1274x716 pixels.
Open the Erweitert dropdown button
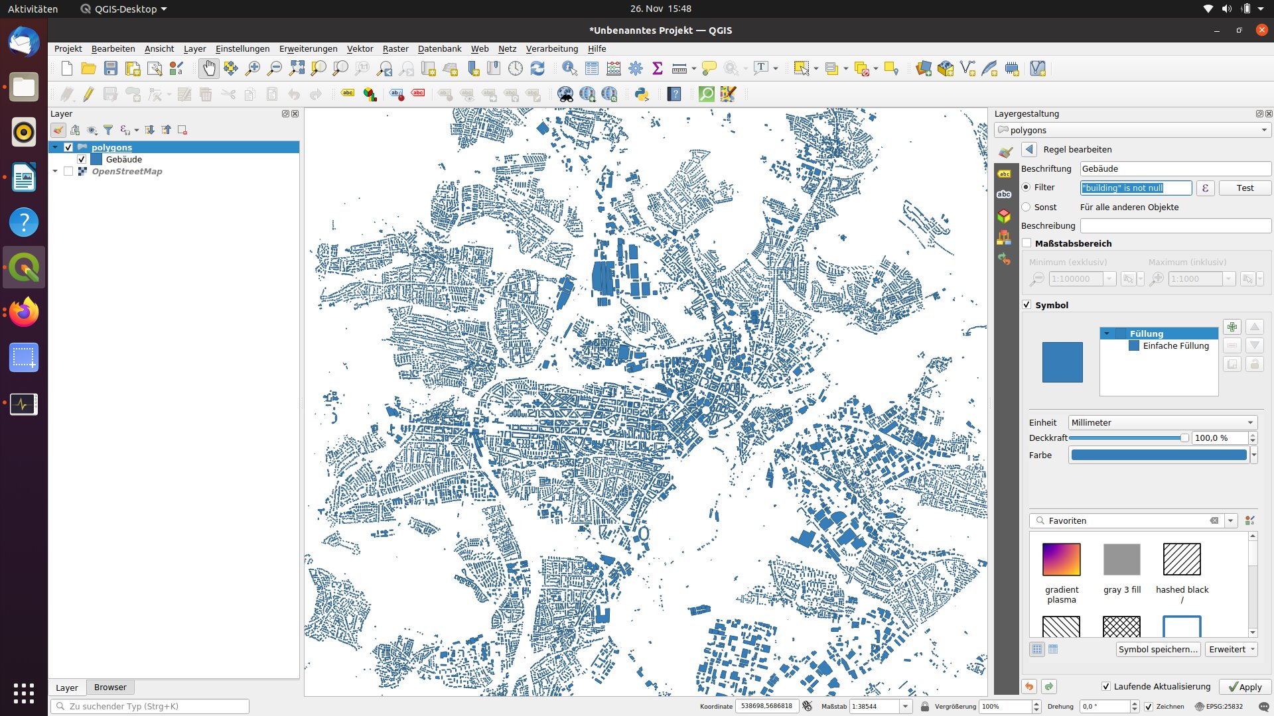click(x=1232, y=650)
